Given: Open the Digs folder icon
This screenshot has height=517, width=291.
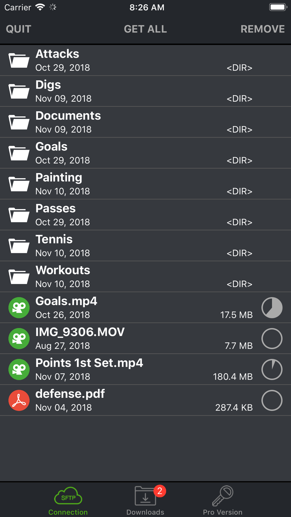Looking at the screenshot, I should click(19, 91).
